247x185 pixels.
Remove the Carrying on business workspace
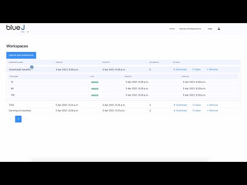coord(213,110)
